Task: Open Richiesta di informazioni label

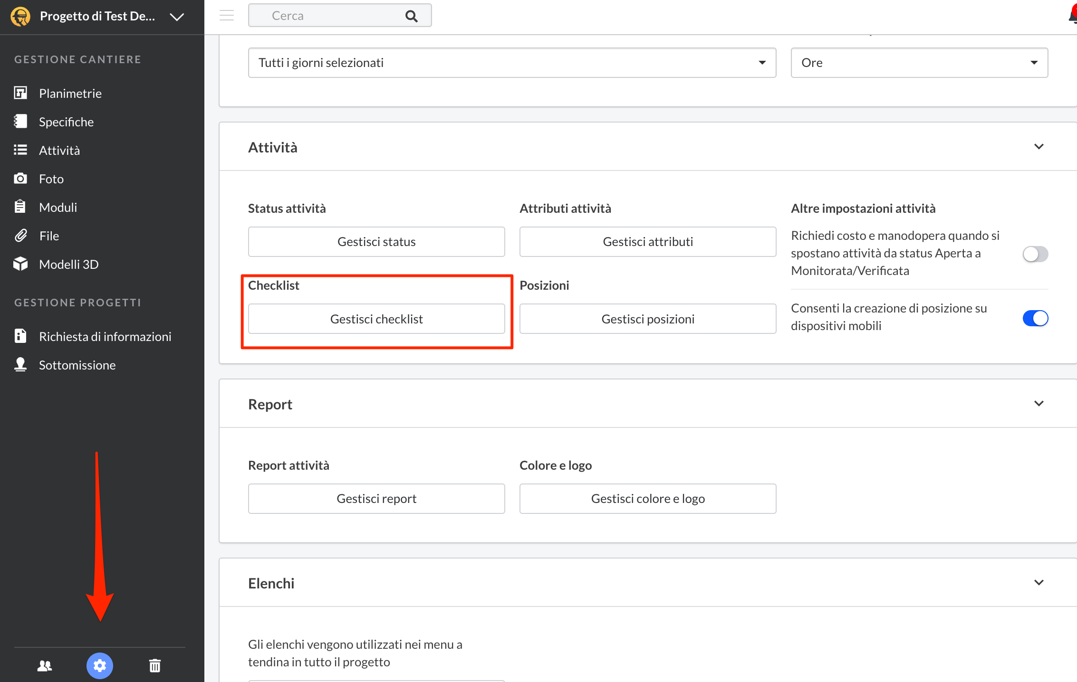Action: click(x=105, y=336)
